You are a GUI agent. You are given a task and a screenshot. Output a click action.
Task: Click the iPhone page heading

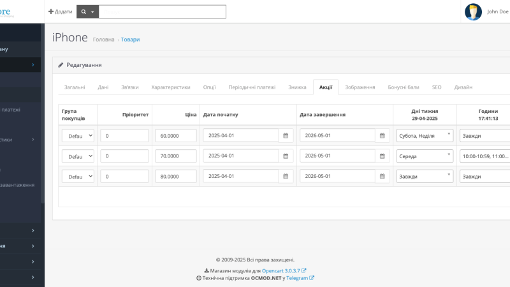(70, 38)
